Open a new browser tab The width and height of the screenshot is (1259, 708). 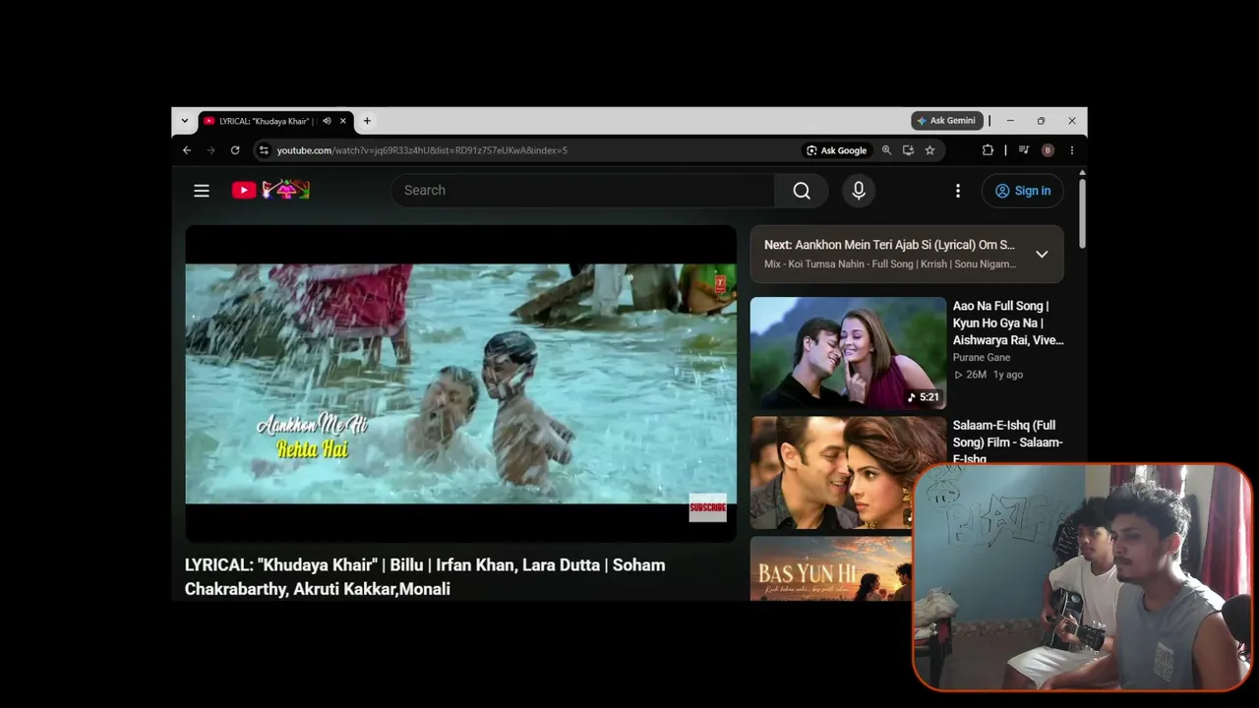(367, 121)
